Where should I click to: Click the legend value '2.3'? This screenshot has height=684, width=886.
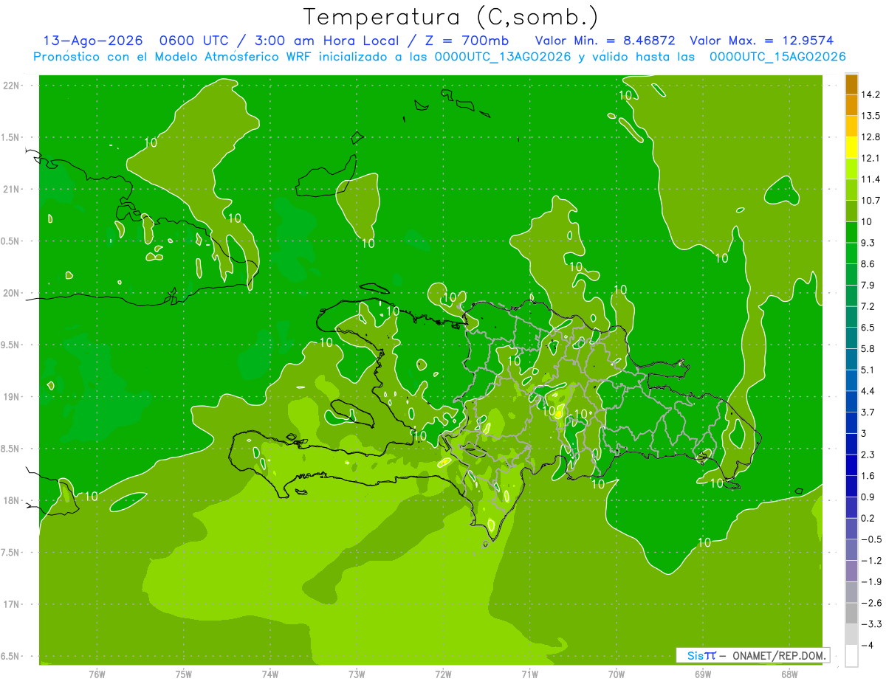point(868,455)
